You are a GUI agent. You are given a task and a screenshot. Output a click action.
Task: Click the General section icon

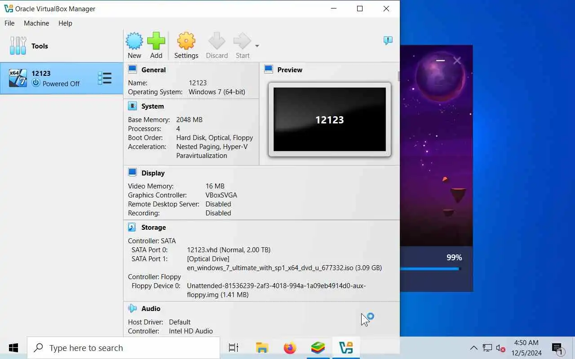(133, 69)
